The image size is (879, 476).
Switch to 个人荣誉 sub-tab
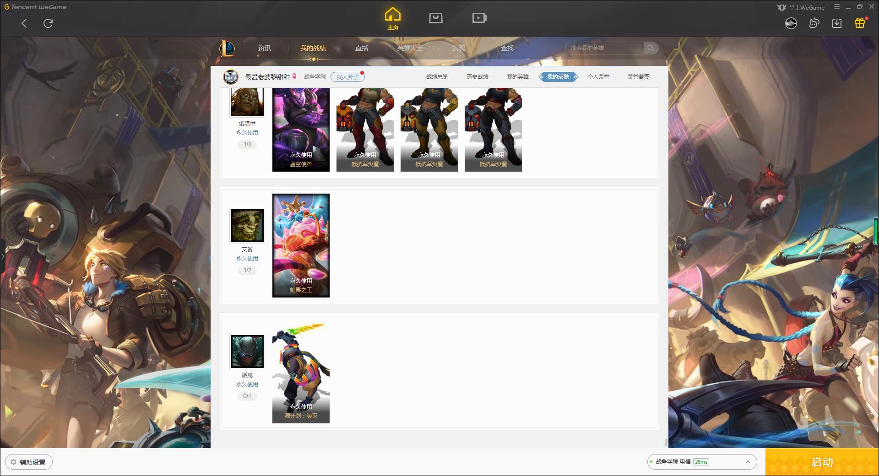(598, 77)
